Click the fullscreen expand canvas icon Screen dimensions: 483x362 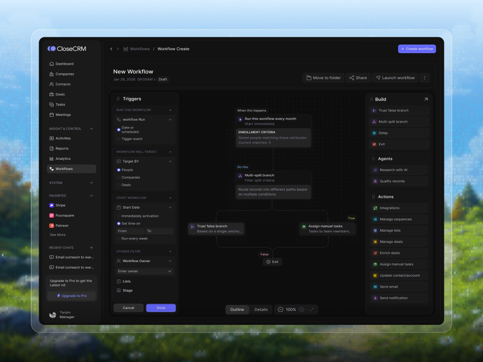pos(312,310)
